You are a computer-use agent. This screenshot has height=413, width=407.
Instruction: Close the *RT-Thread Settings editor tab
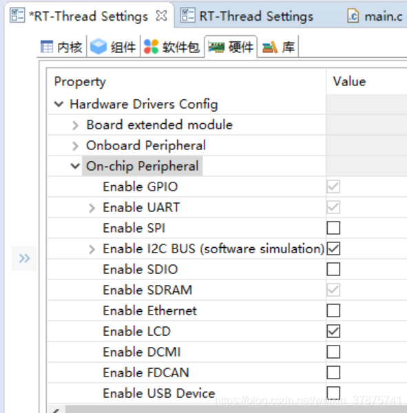(161, 16)
